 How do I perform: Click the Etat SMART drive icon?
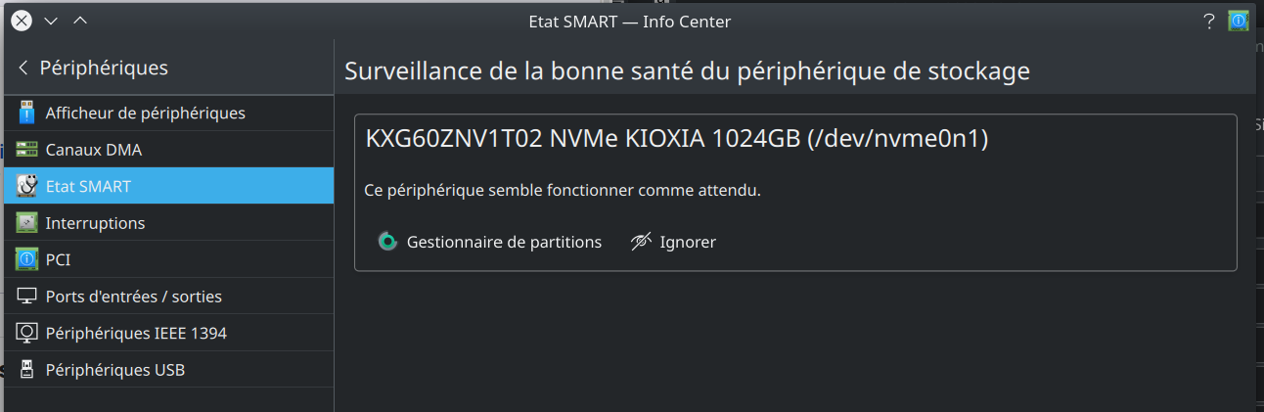click(26, 186)
